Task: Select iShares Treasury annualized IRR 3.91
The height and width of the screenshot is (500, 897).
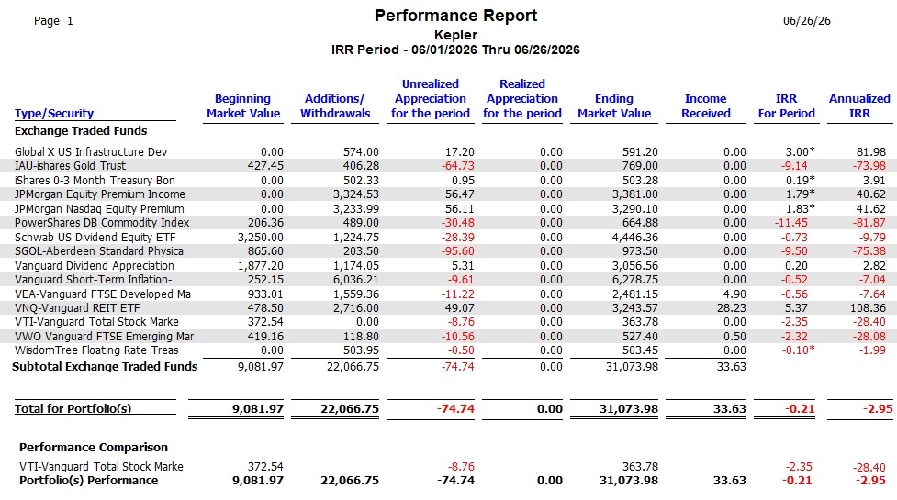Action: pos(873,180)
